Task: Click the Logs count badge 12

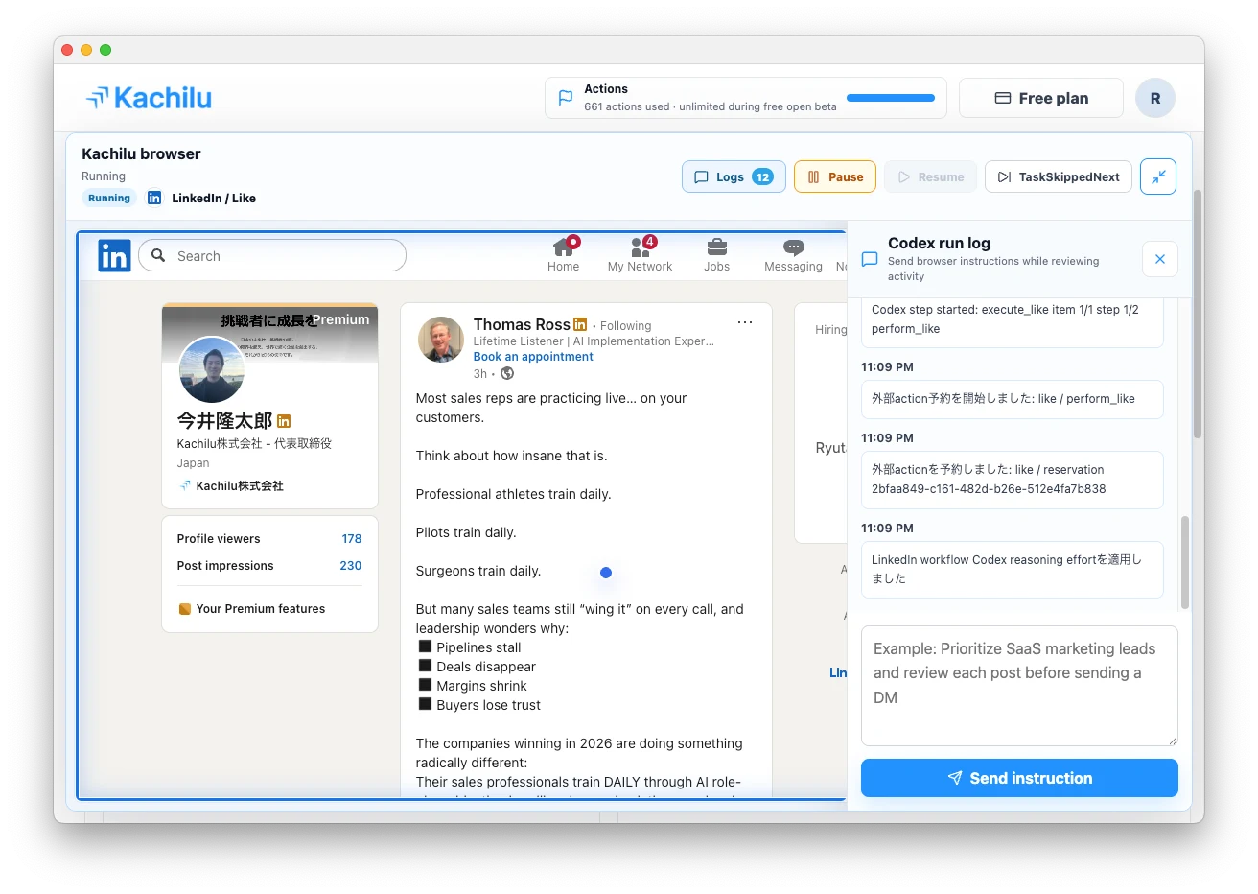Action: 763,176
